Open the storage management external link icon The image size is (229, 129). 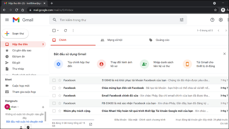point(91,124)
